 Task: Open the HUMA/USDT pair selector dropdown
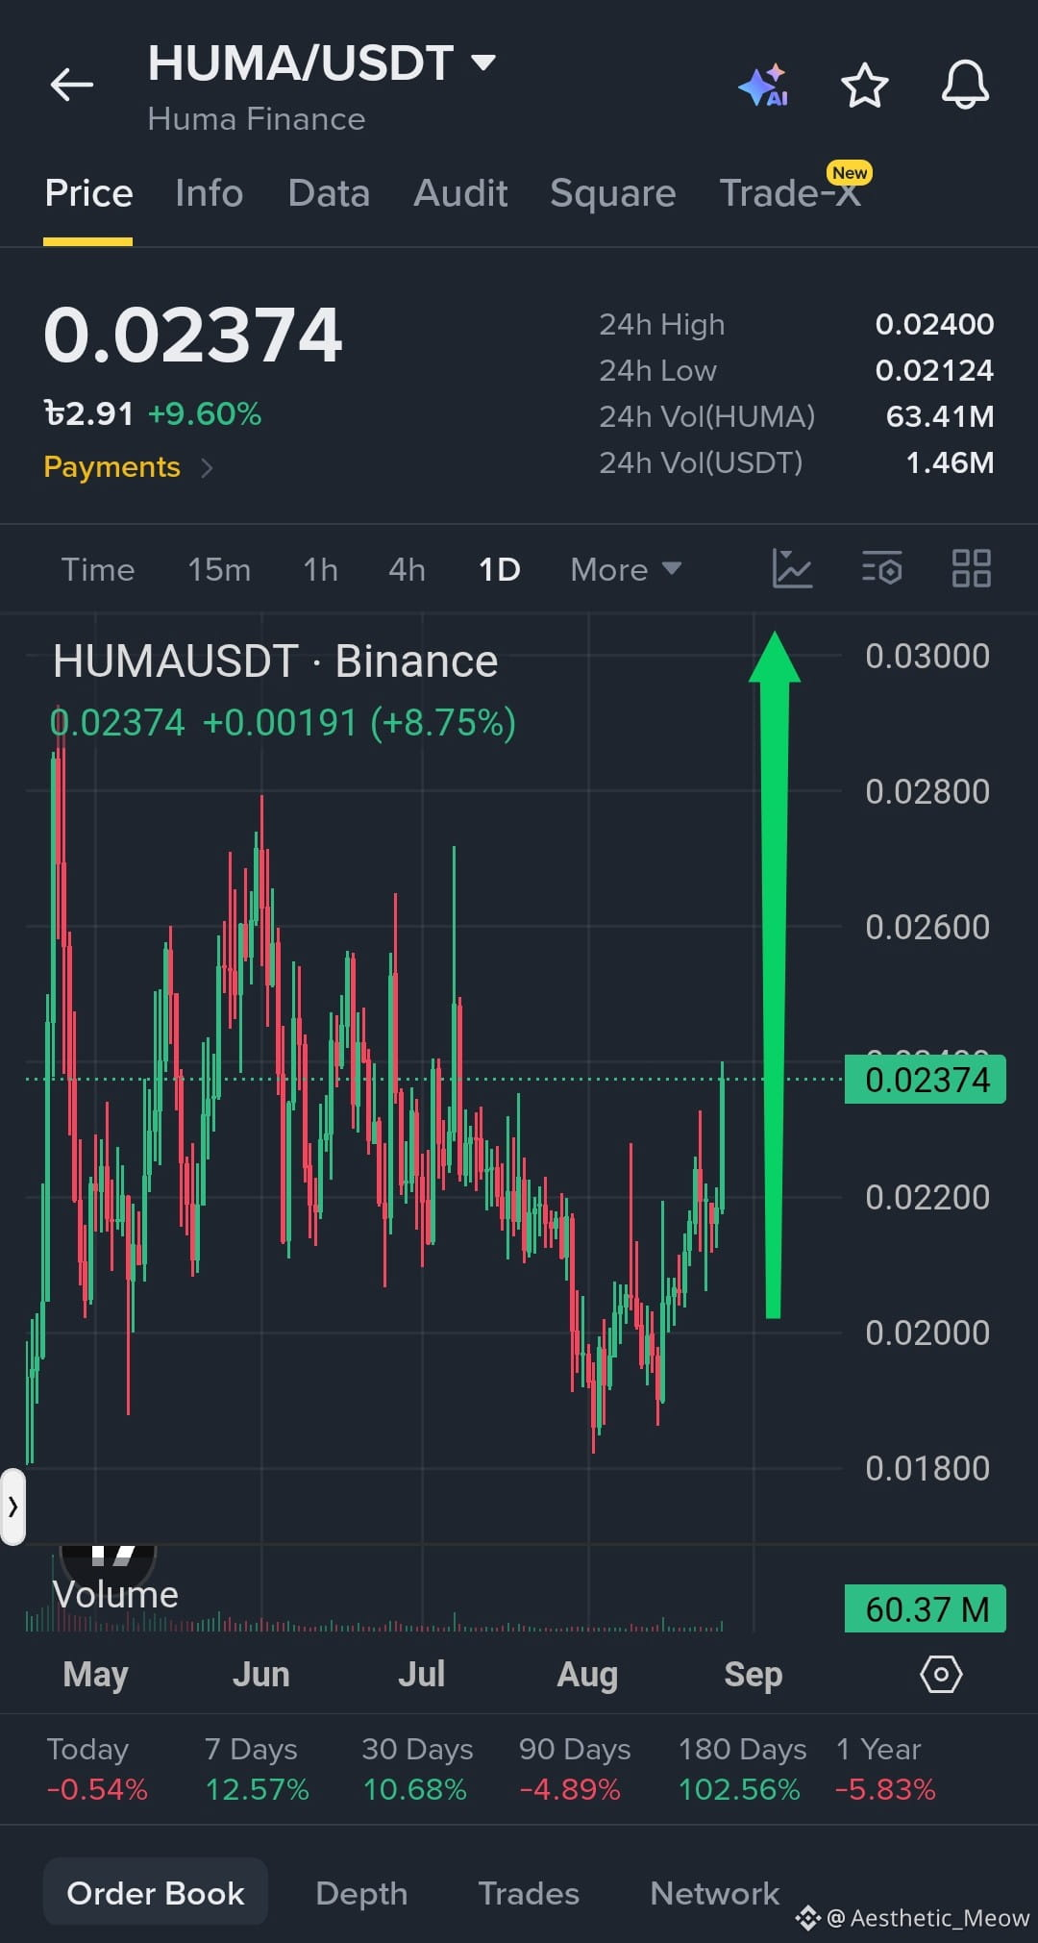pyautogui.click(x=322, y=63)
